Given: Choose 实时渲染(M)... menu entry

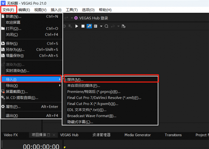Looking at the screenshot, I should [x=32, y=71].
